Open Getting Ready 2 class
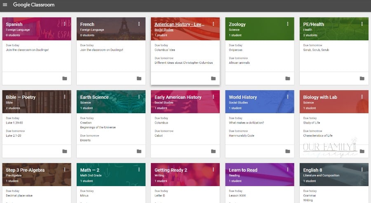This screenshot has width=371, height=203. [x=171, y=170]
